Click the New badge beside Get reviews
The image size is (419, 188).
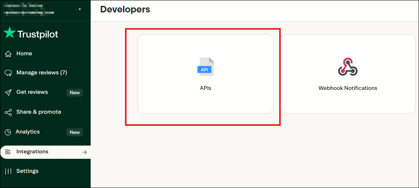(x=75, y=93)
